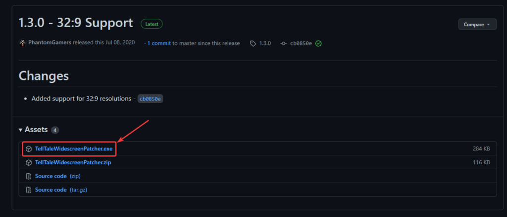Click the Latest release badge
The image size is (507, 217).
[x=152, y=24]
